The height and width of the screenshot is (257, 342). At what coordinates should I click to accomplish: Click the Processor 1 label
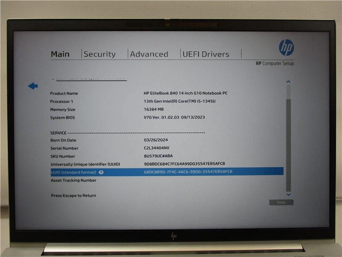pos(62,102)
